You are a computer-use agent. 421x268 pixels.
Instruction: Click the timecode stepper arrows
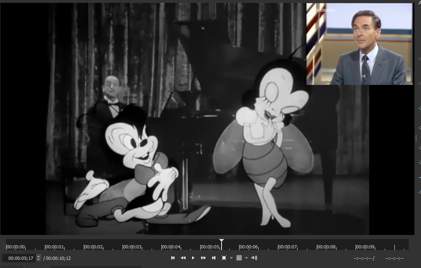point(38,258)
